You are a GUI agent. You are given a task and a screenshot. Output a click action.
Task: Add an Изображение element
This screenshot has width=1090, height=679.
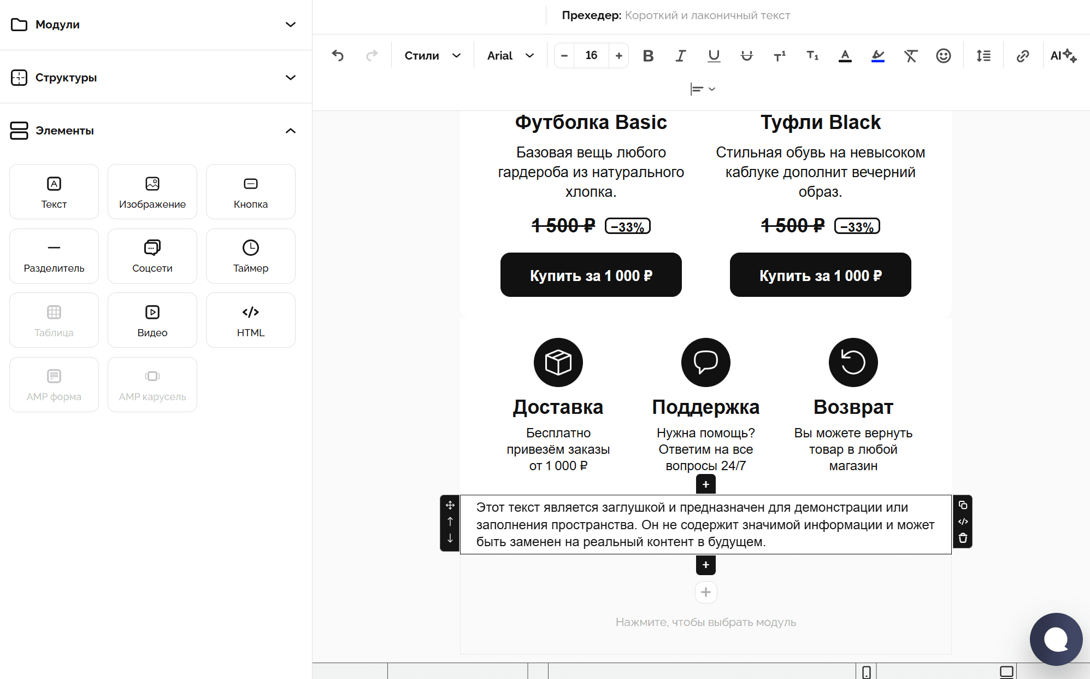pos(152,192)
